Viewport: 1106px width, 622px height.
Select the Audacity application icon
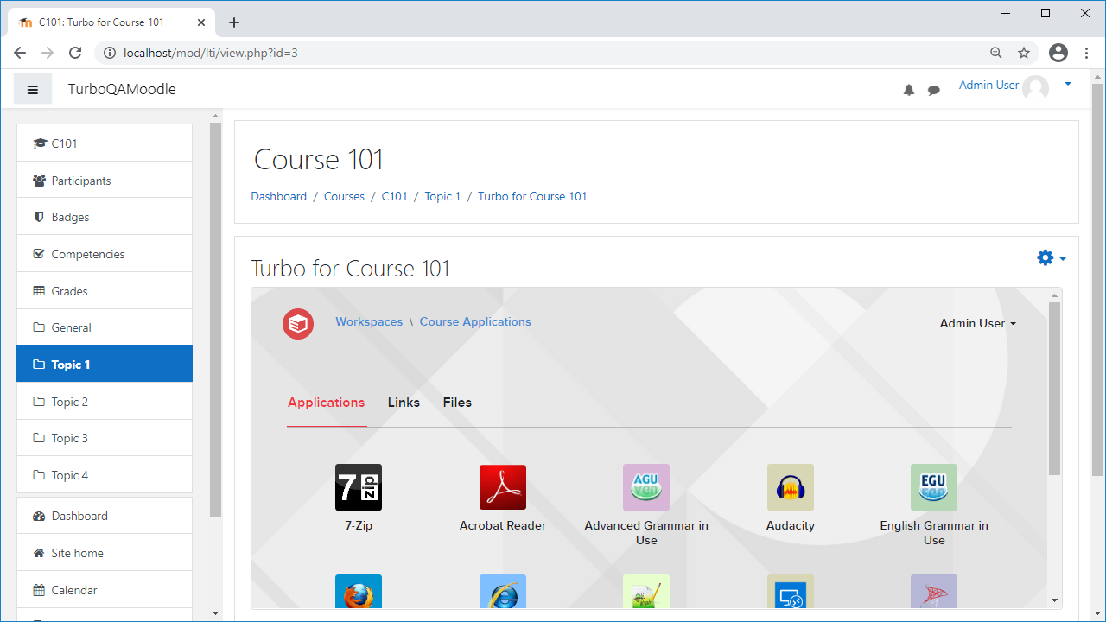click(790, 486)
